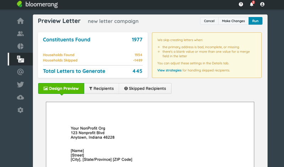Screen dimensions: 284x167
Task: Open the Twitter bird icon
Action: tap(20, 85)
